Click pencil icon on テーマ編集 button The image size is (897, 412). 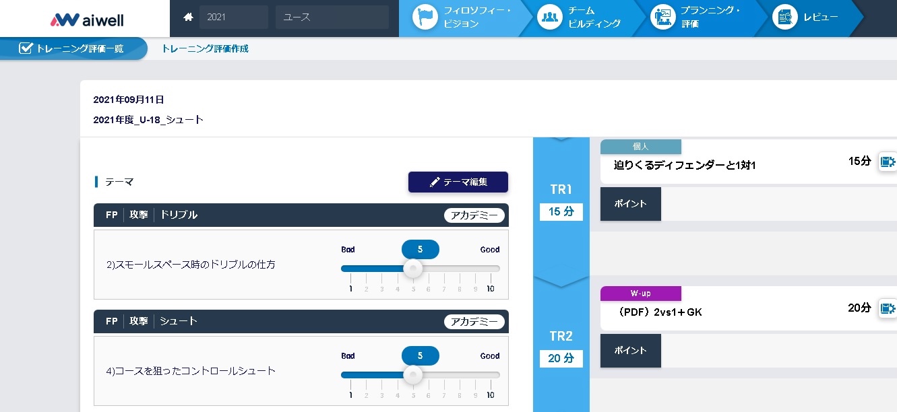tap(435, 182)
